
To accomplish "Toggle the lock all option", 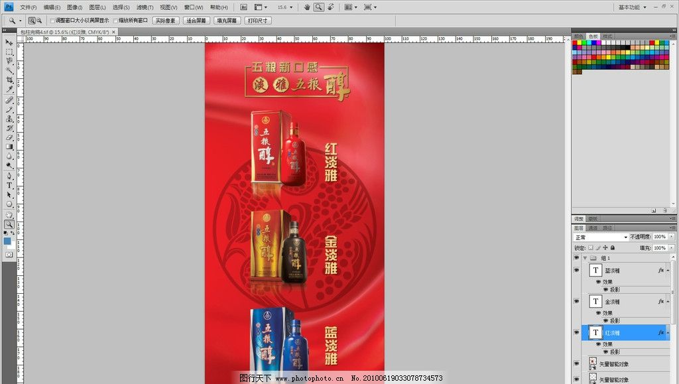I will click(612, 248).
